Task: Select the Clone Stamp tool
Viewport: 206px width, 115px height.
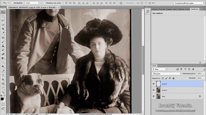Action: pos(3,46)
